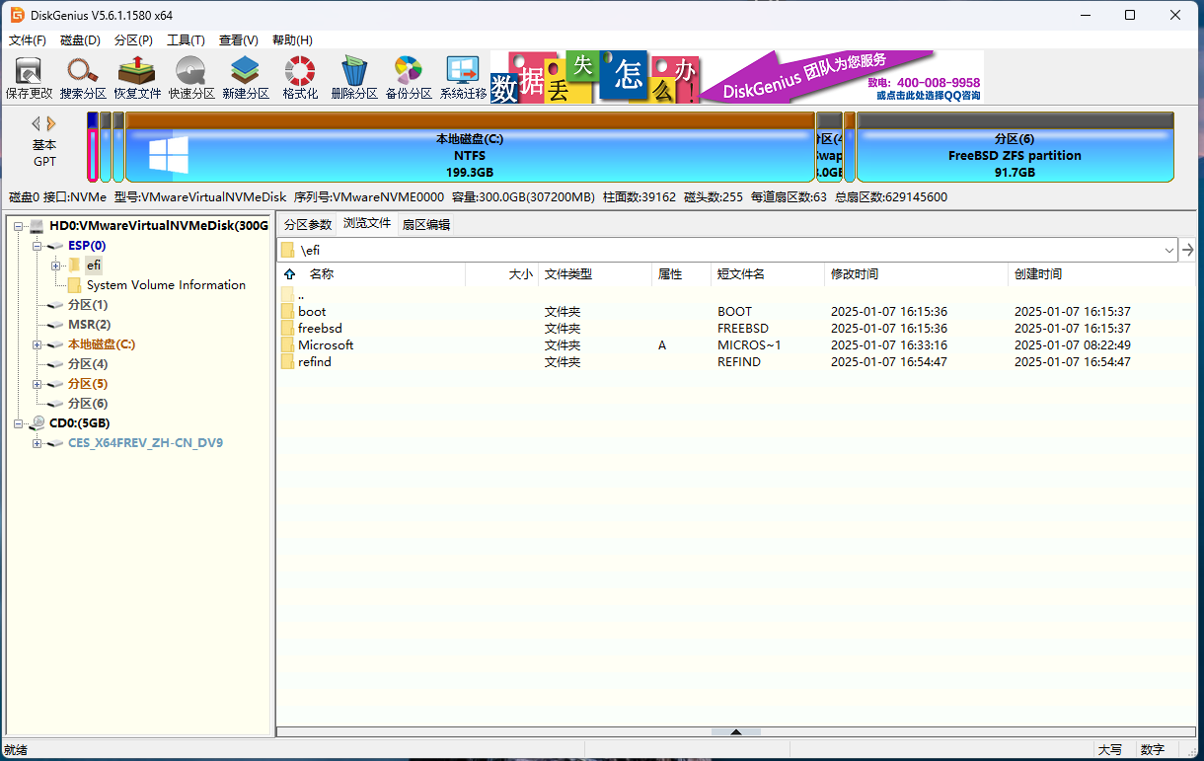Click the freebsd folder icon
Viewport: 1204px width, 761px height.
click(287, 329)
